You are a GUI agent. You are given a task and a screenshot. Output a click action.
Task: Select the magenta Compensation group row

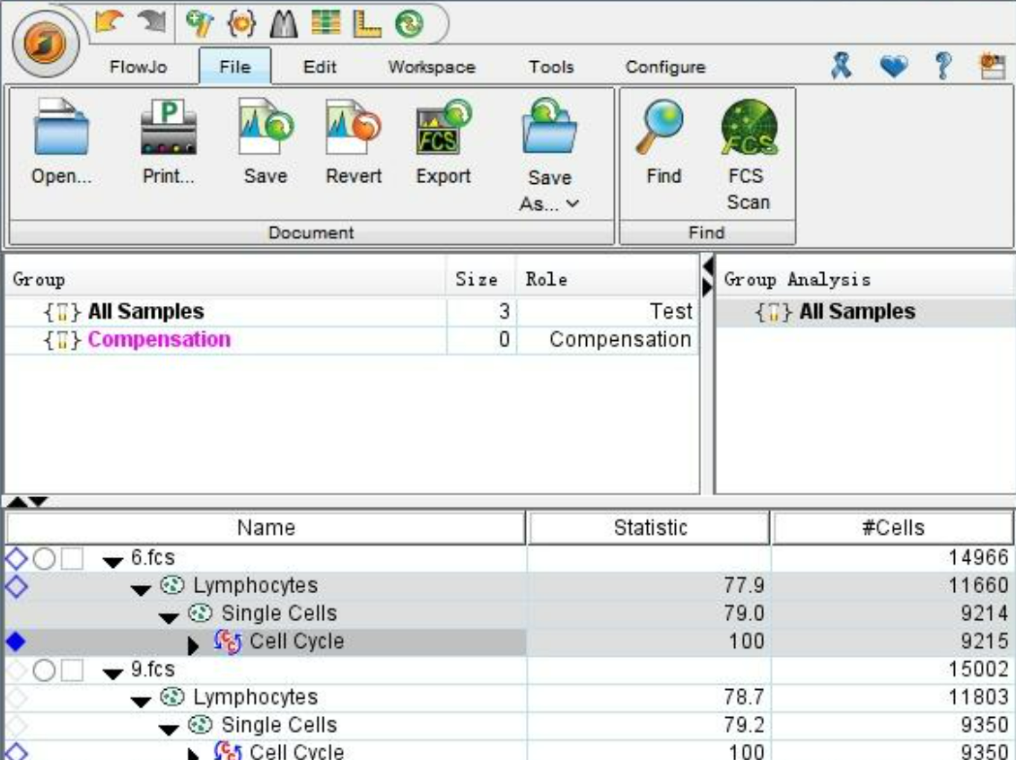pyautogui.click(x=352, y=339)
